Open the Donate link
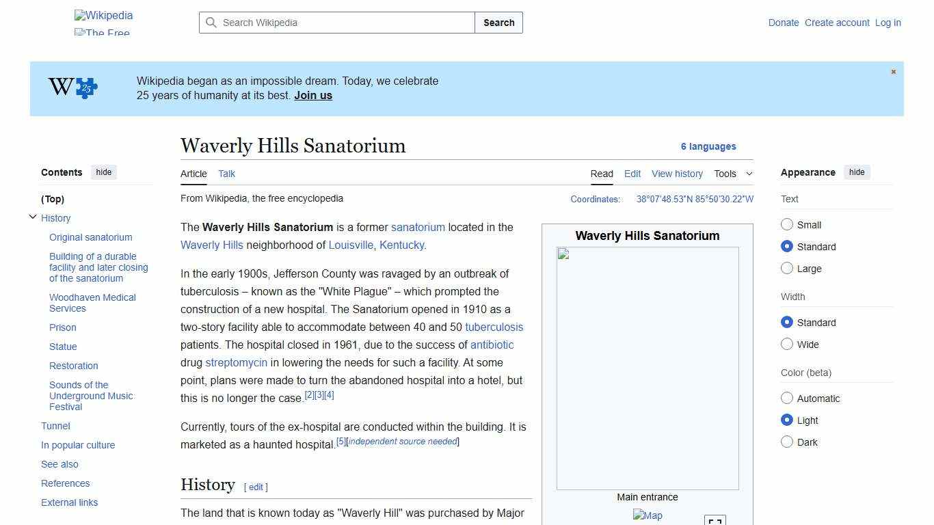The width and height of the screenshot is (934, 525). 784,23
